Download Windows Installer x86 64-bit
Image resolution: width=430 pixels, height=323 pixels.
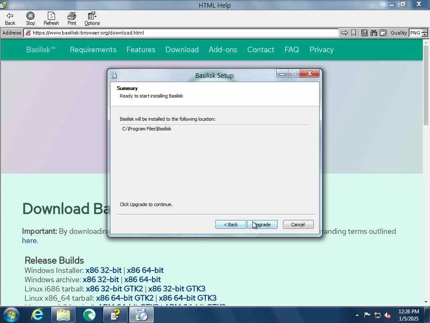145,270
